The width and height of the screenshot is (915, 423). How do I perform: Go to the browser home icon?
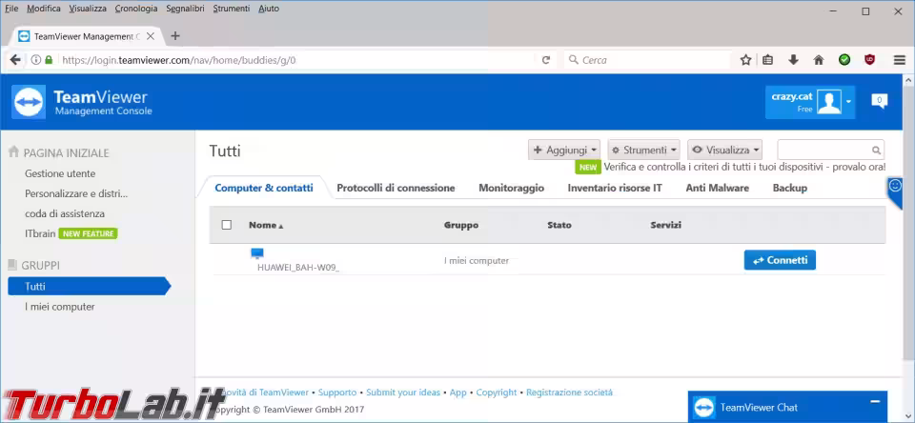click(x=818, y=59)
